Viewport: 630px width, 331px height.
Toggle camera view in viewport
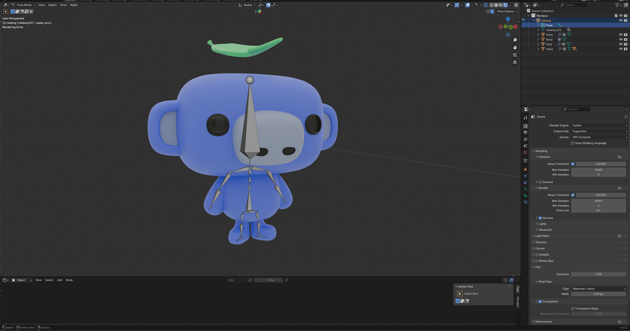(515, 55)
